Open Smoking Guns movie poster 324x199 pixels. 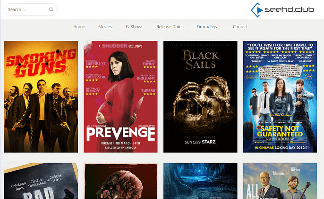click(x=41, y=97)
